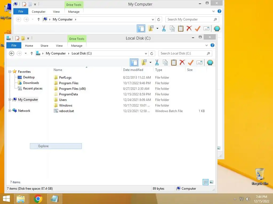
Task: Open recent locations dropdown in Local Disk window
Action: [x=26, y=53]
